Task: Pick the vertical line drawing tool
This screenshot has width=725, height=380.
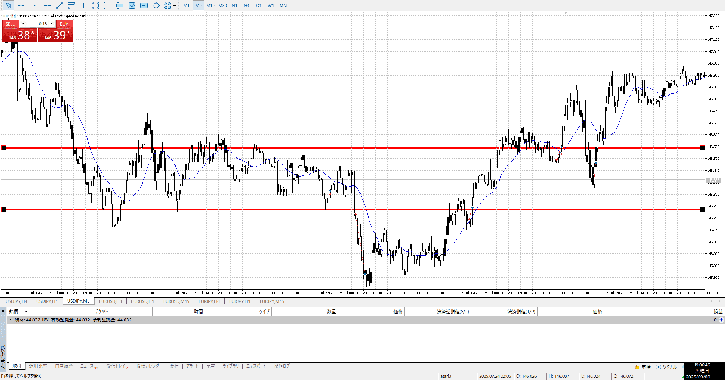Action: pos(35,5)
